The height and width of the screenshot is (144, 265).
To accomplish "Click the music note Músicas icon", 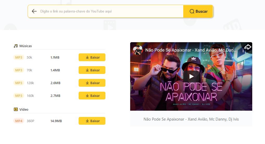I will pos(16,46).
